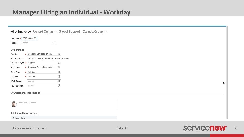Open the Richard Cantin link
Viewport: 244px width, 137px height.
[x=43, y=32]
